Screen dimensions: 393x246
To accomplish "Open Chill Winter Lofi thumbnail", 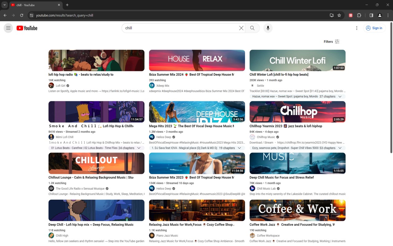I will [298, 60].
